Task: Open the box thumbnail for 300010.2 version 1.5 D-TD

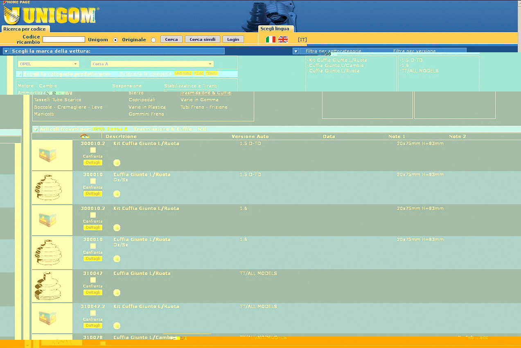Action: [x=47, y=155]
